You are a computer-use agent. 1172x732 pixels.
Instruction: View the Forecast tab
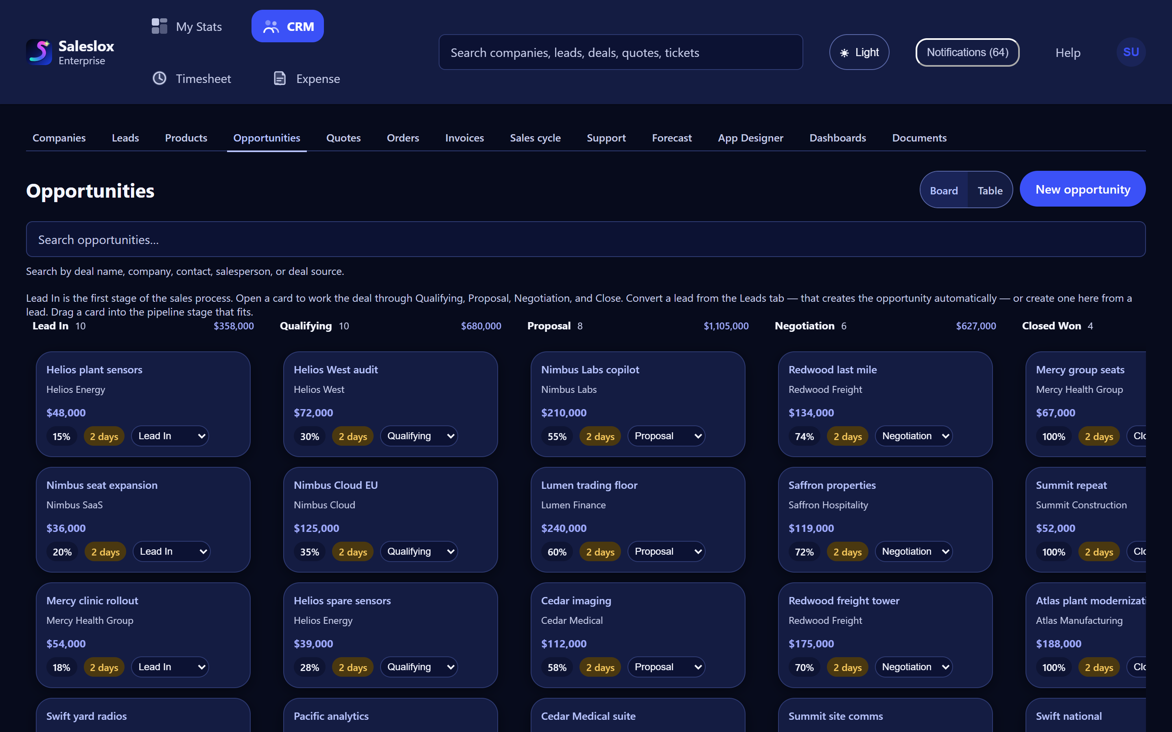click(672, 138)
